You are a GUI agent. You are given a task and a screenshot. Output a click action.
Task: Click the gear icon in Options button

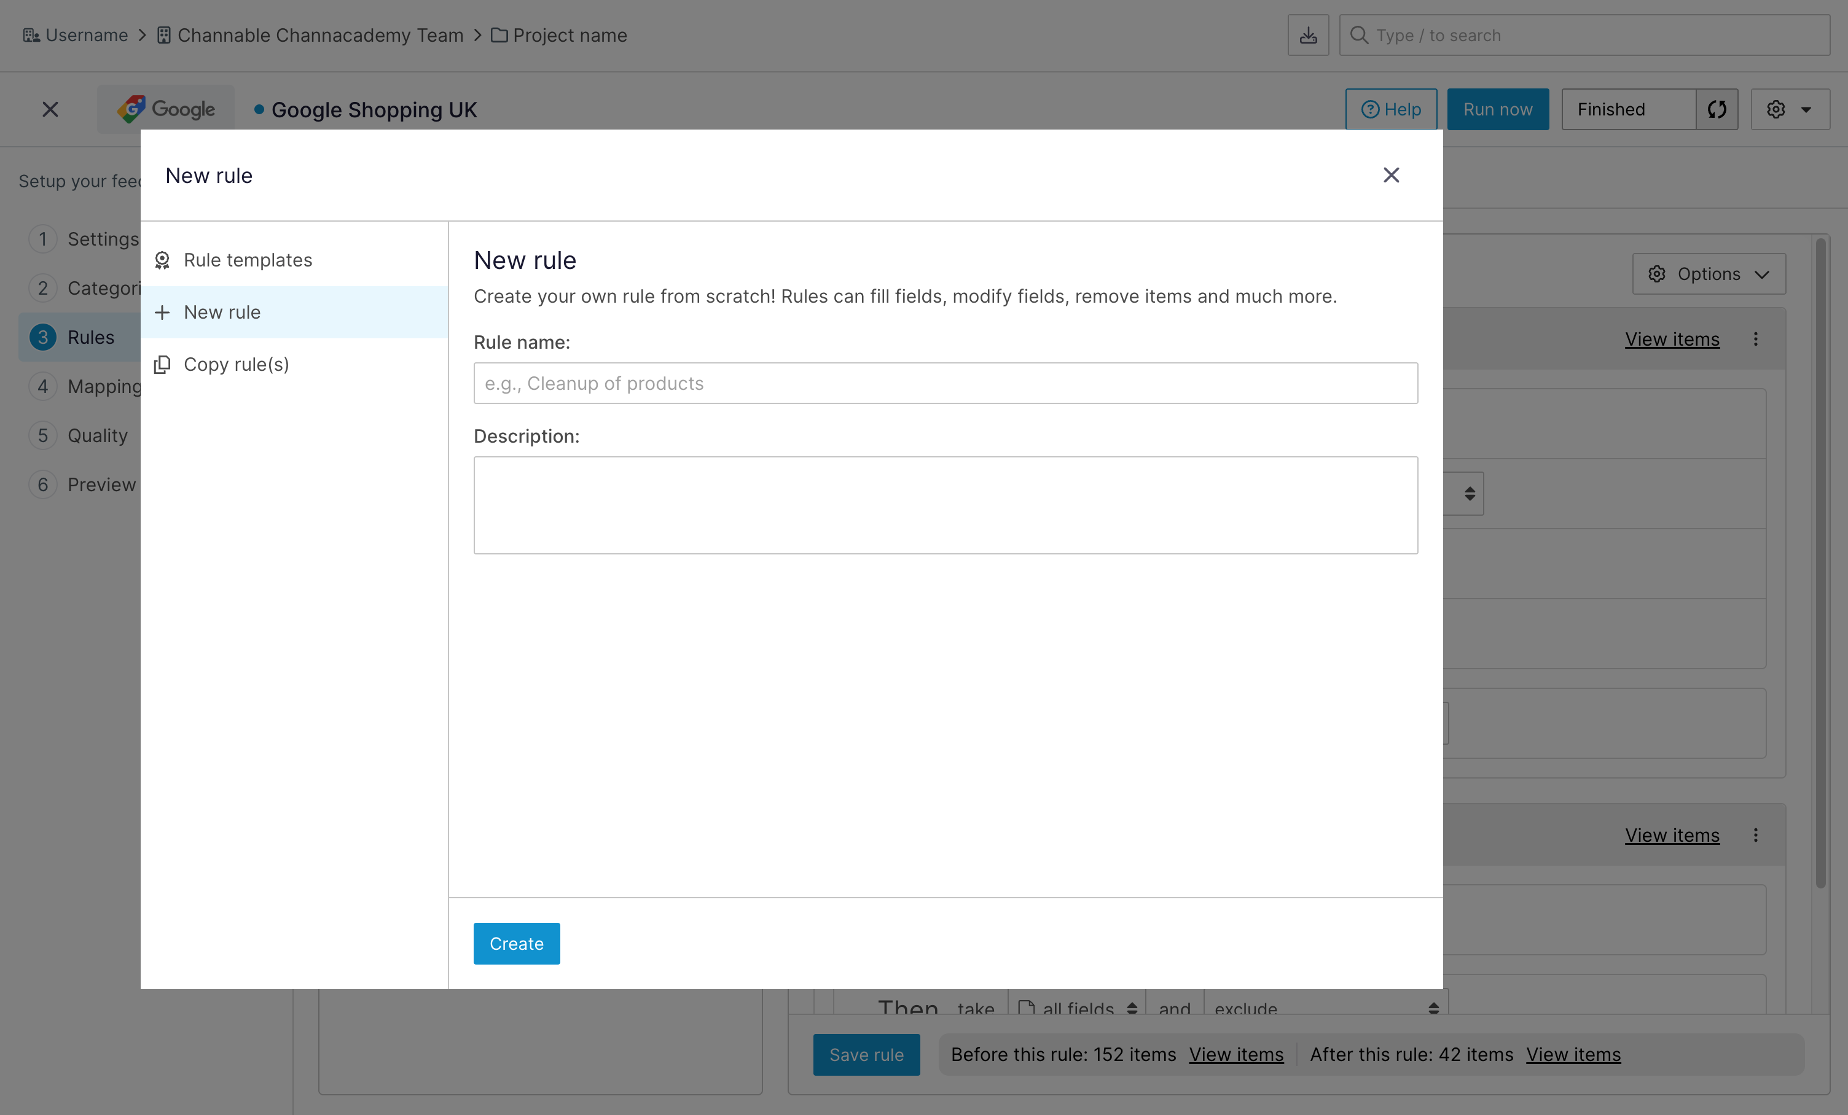(x=1657, y=274)
